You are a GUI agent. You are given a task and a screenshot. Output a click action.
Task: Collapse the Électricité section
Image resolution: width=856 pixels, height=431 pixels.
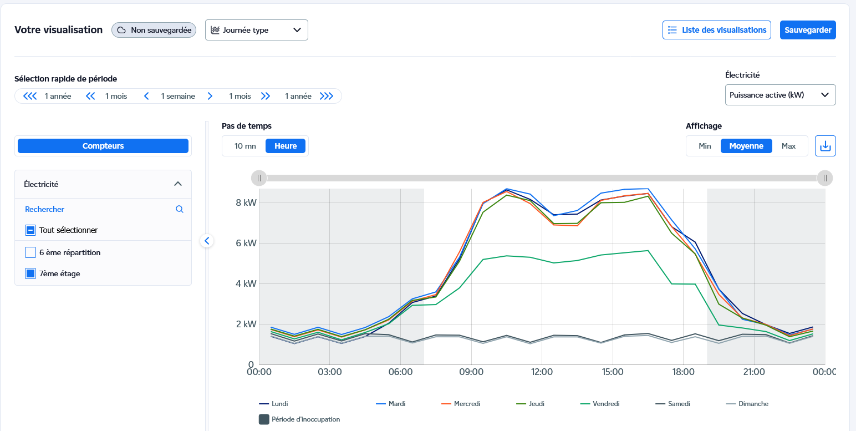pos(177,184)
